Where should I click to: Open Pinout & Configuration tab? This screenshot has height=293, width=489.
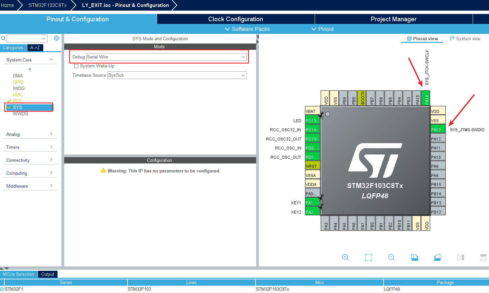point(78,19)
